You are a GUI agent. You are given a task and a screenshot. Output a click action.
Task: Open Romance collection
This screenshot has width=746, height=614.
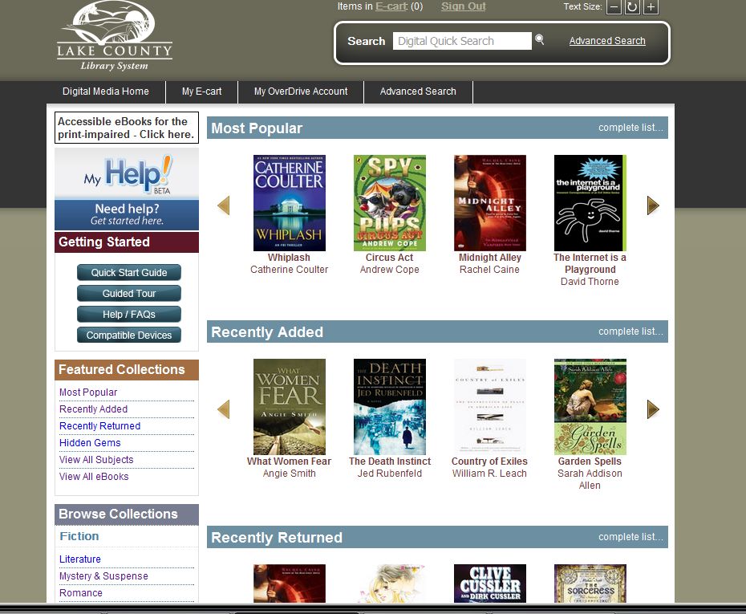pyautogui.click(x=81, y=593)
